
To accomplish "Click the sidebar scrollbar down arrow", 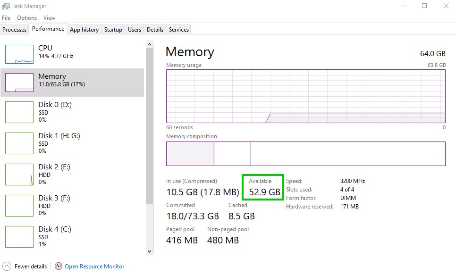I will tap(149, 250).
